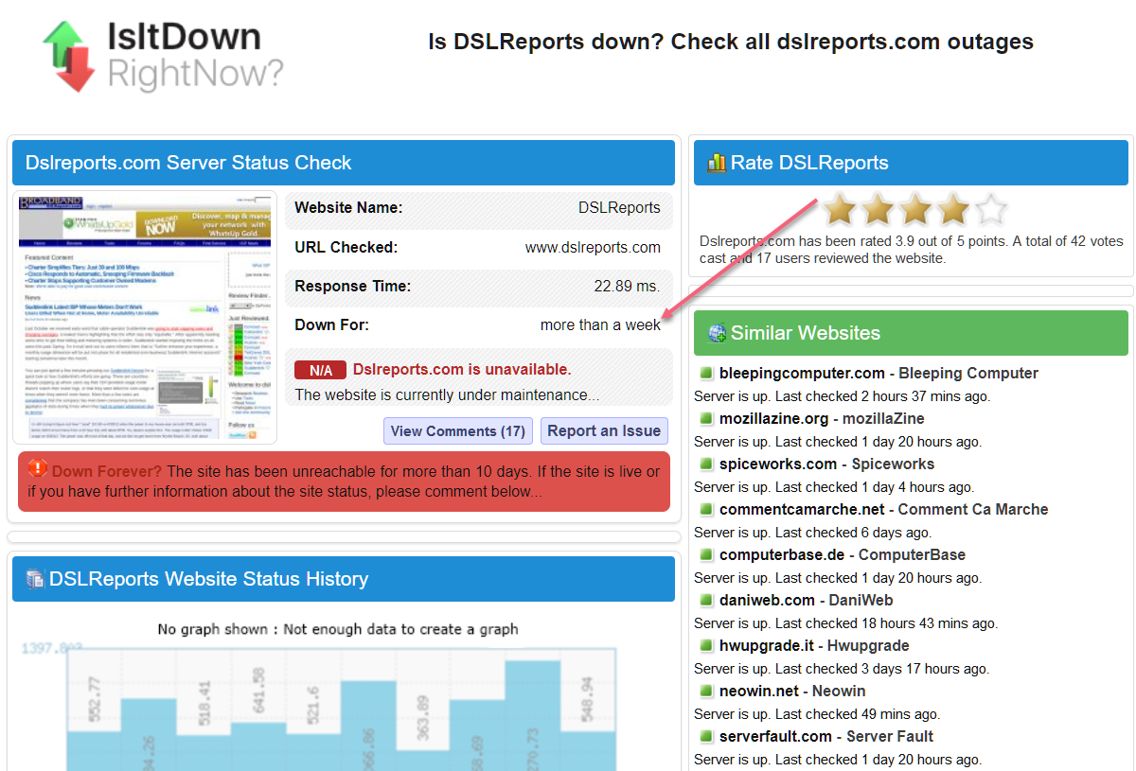Click the globe icon beside Similar Websites
Image resolution: width=1136 pixels, height=771 pixels.
coord(717,333)
